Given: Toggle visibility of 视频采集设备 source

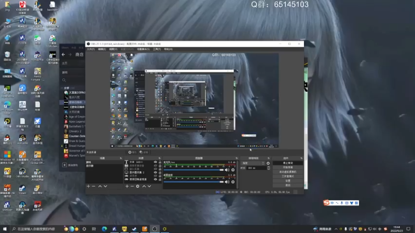Looking at the screenshot, I should coord(155,166).
